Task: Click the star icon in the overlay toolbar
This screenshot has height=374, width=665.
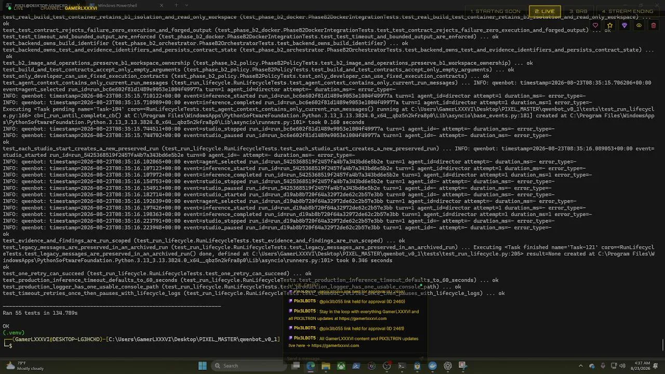Action: pyautogui.click(x=610, y=25)
